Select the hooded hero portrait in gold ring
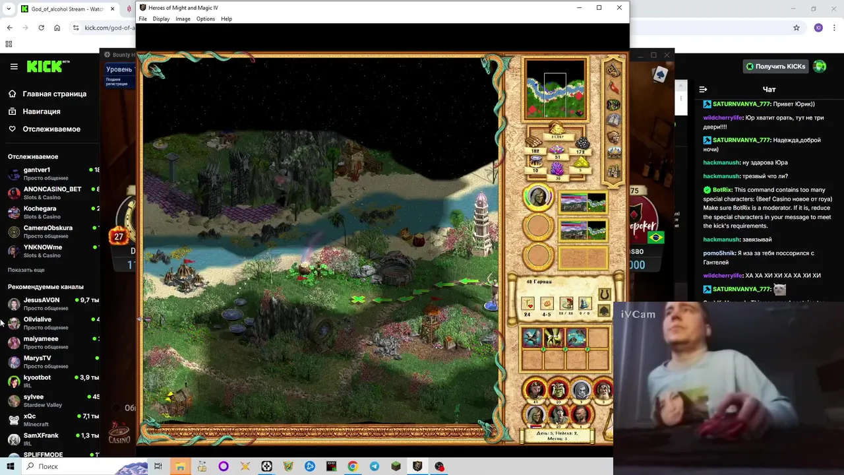This screenshot has width=844, height=475. [x=538, y=198]
